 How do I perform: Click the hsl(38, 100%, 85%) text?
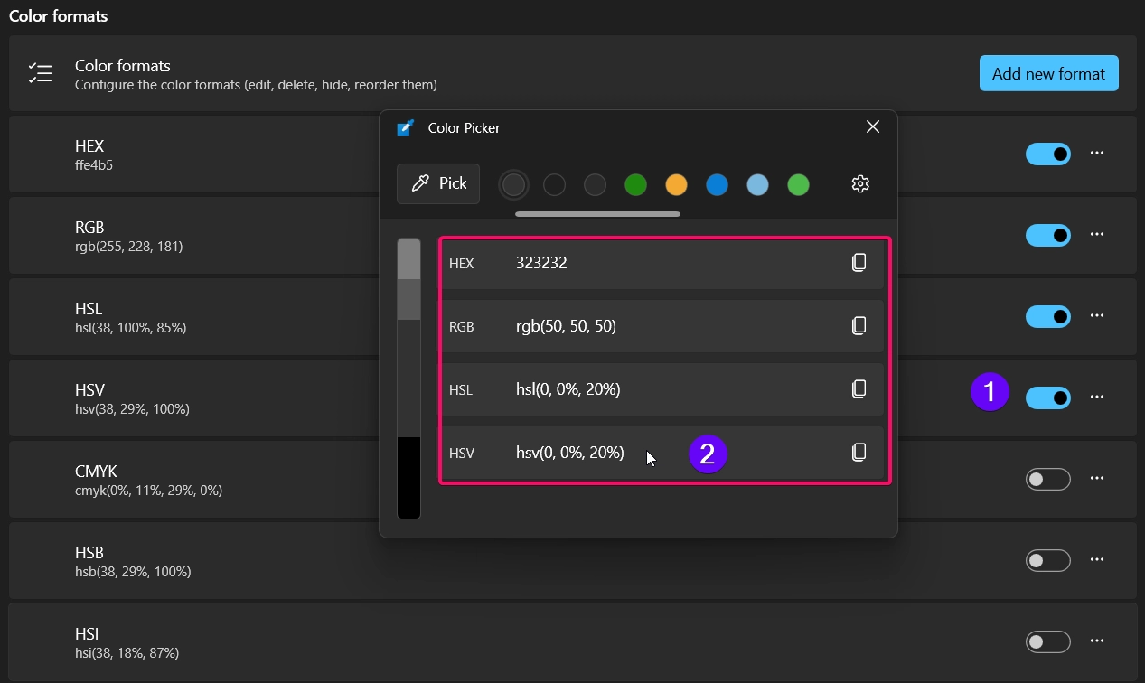131,327
